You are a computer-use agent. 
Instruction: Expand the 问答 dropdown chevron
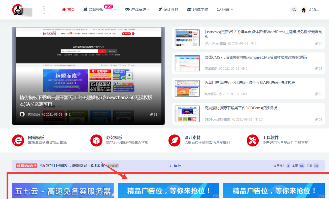coord(232,10)
